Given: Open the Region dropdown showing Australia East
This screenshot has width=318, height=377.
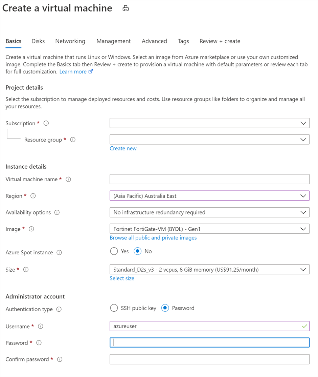Looking at the screenshot, I should (209, 196).
